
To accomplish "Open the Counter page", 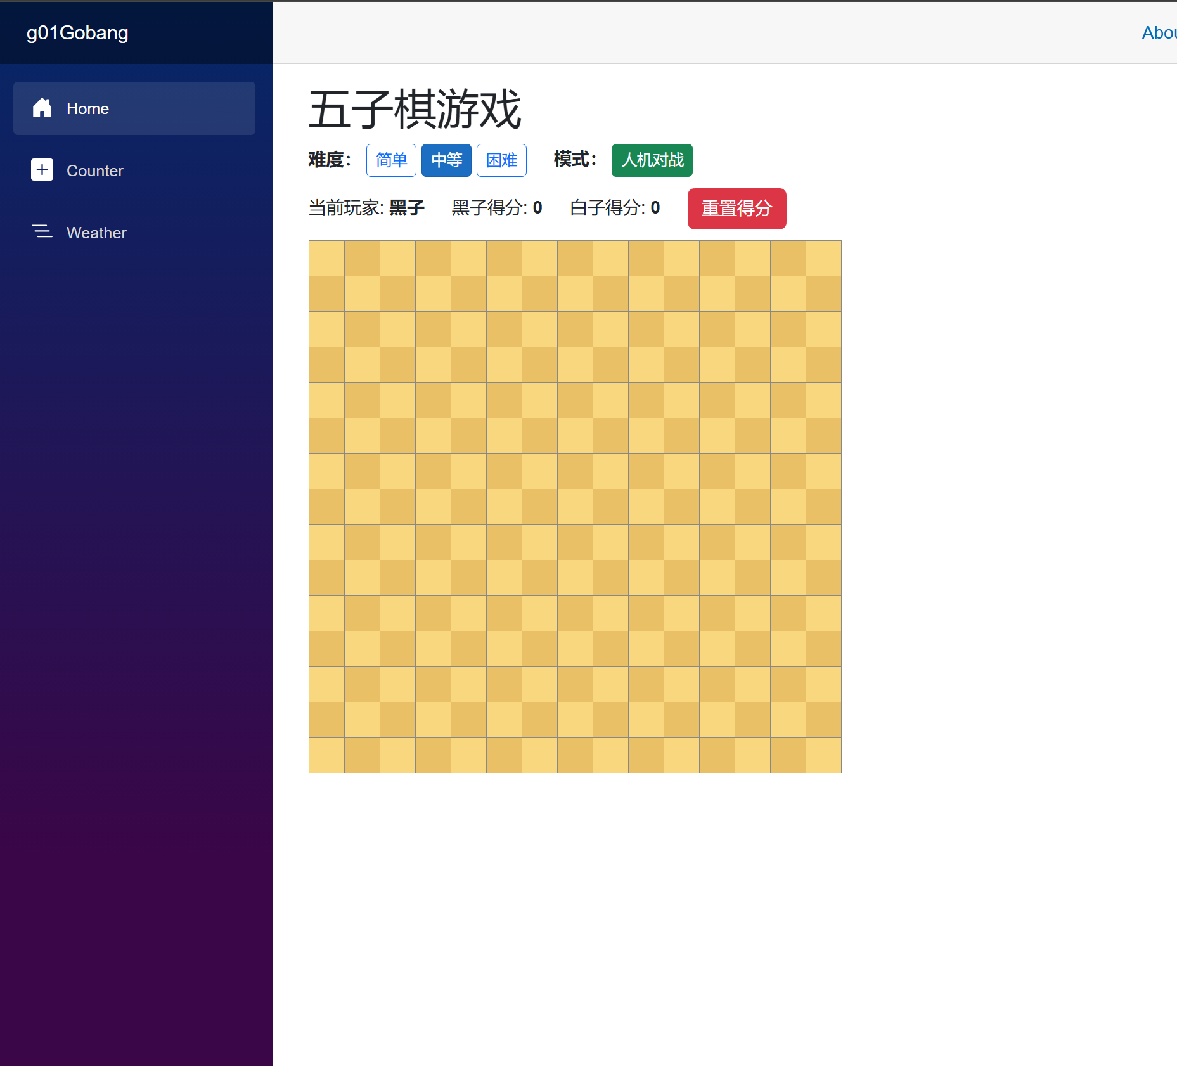I will coord(95,170).
